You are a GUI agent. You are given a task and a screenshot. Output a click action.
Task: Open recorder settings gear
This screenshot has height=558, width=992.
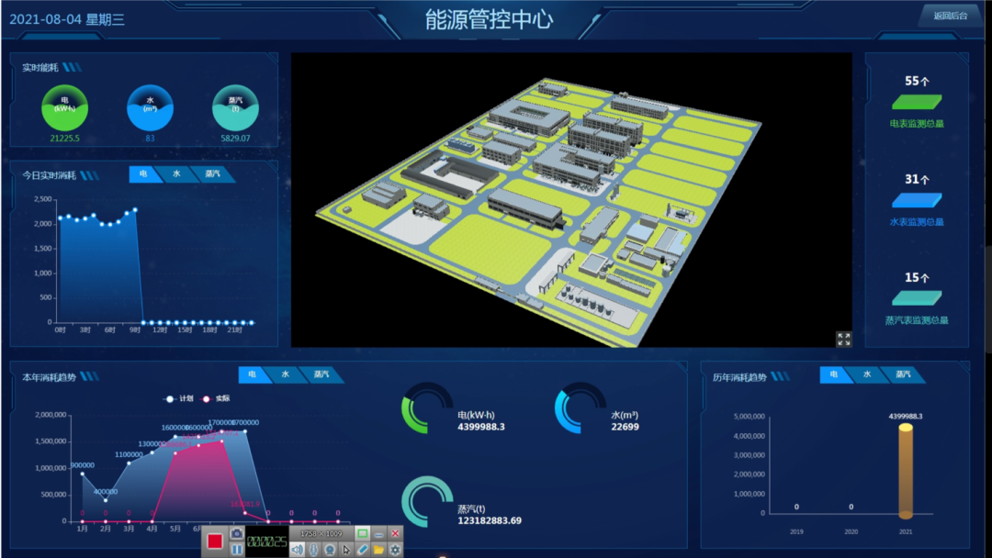(395, 550)
